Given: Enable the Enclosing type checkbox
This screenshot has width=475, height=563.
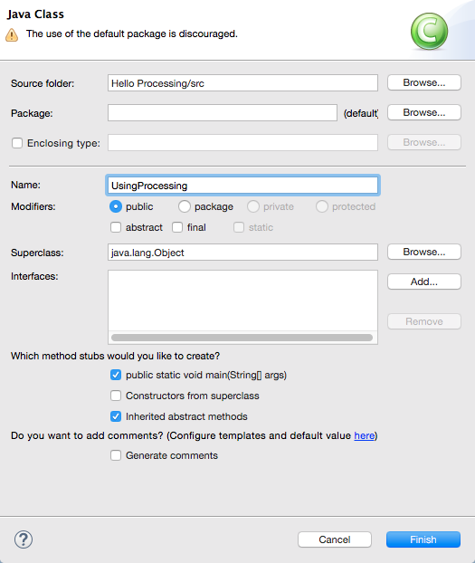Looking at the screenshot, I should click(17, 143).
